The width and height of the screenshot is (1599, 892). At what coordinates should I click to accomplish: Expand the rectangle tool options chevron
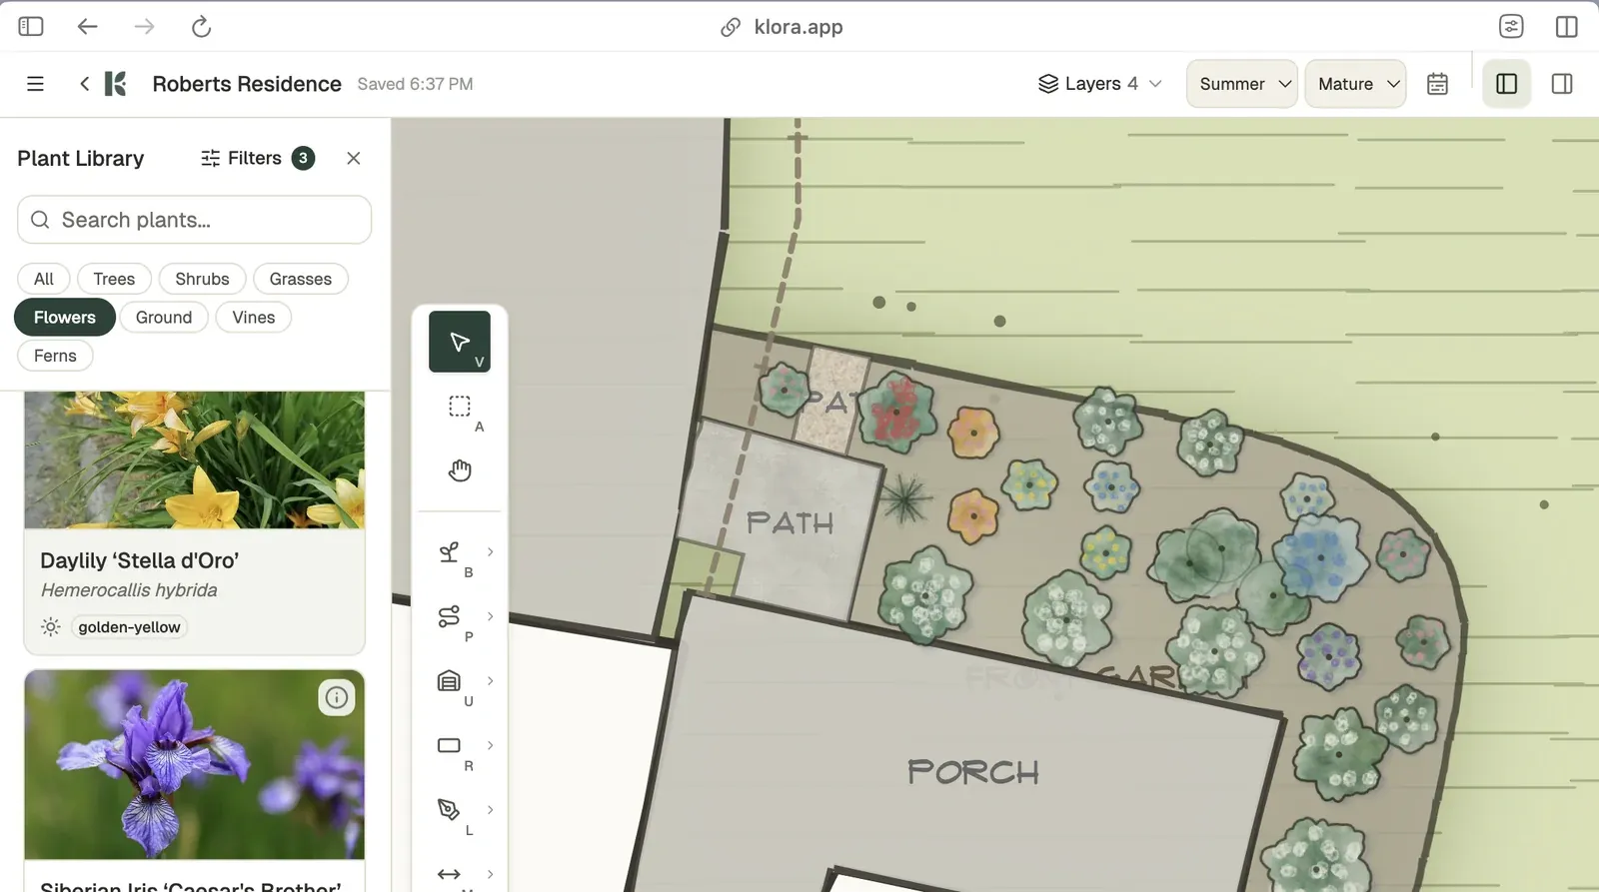491,745
